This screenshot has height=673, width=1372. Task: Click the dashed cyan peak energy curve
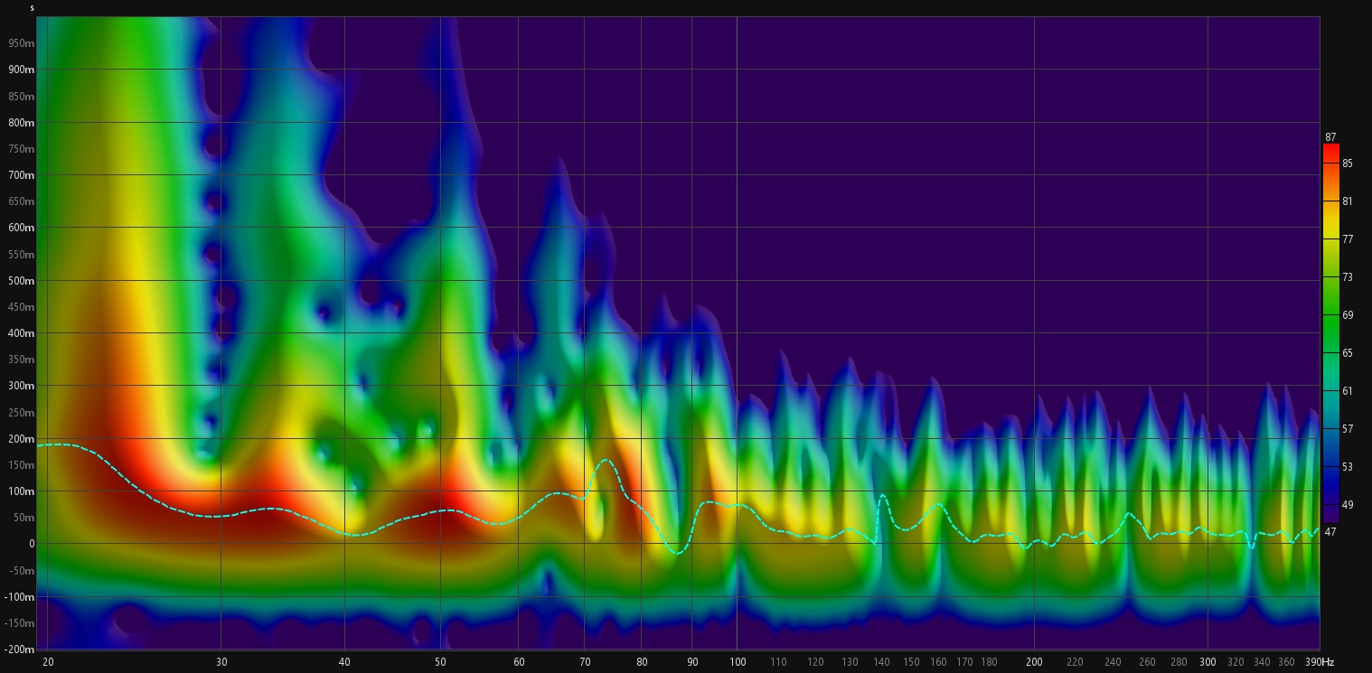pyautogui.click(x=678, y=498)
